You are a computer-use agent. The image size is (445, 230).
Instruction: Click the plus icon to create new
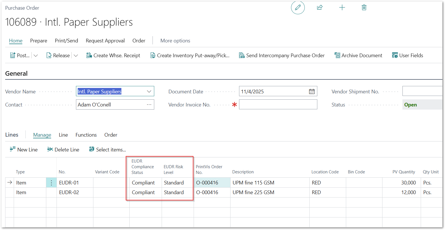pyautogui.click(x=342, y=8)
